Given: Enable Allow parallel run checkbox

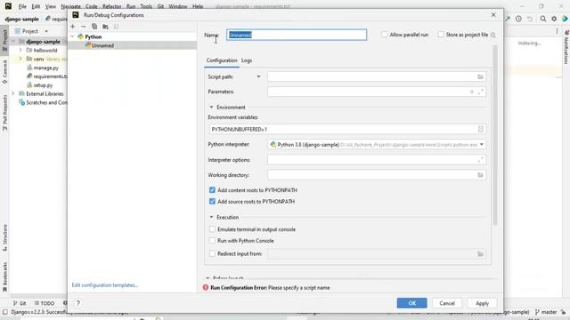Looking at the screenshot, I should (x=384, y=35).
